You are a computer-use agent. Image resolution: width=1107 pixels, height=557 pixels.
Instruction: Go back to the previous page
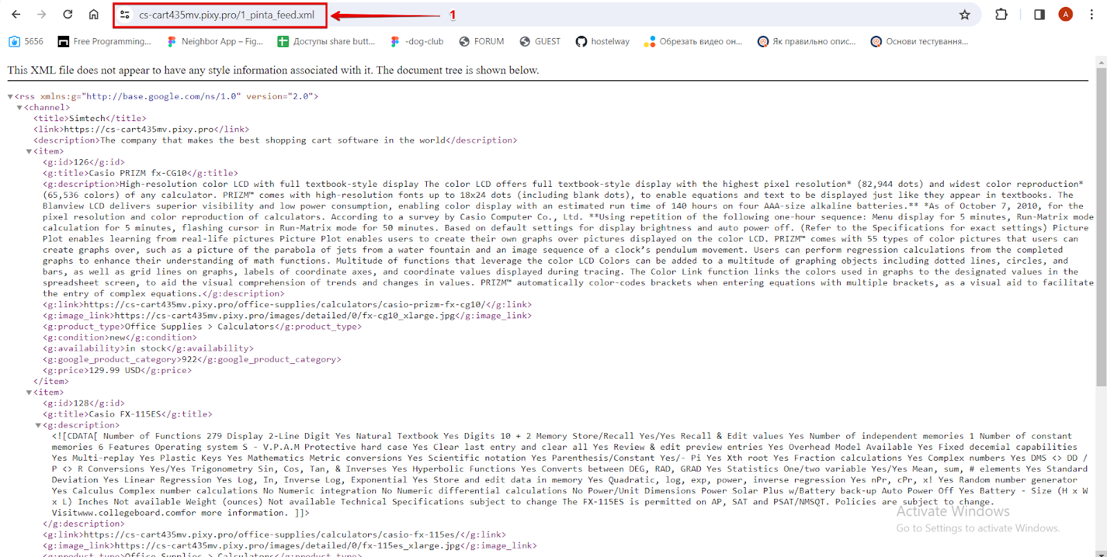click(x=16, y=15)
